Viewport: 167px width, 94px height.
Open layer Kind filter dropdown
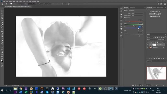tap(150, 37)
